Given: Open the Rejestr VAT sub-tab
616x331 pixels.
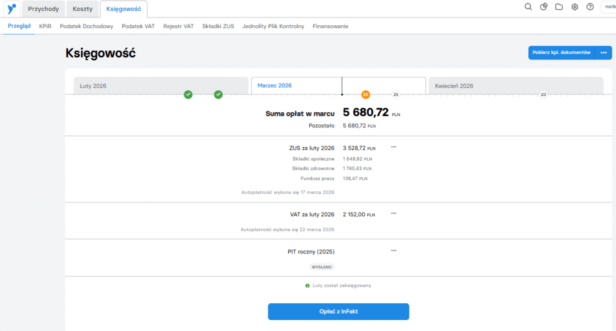Looking at the screenshot, I should 178,26.
